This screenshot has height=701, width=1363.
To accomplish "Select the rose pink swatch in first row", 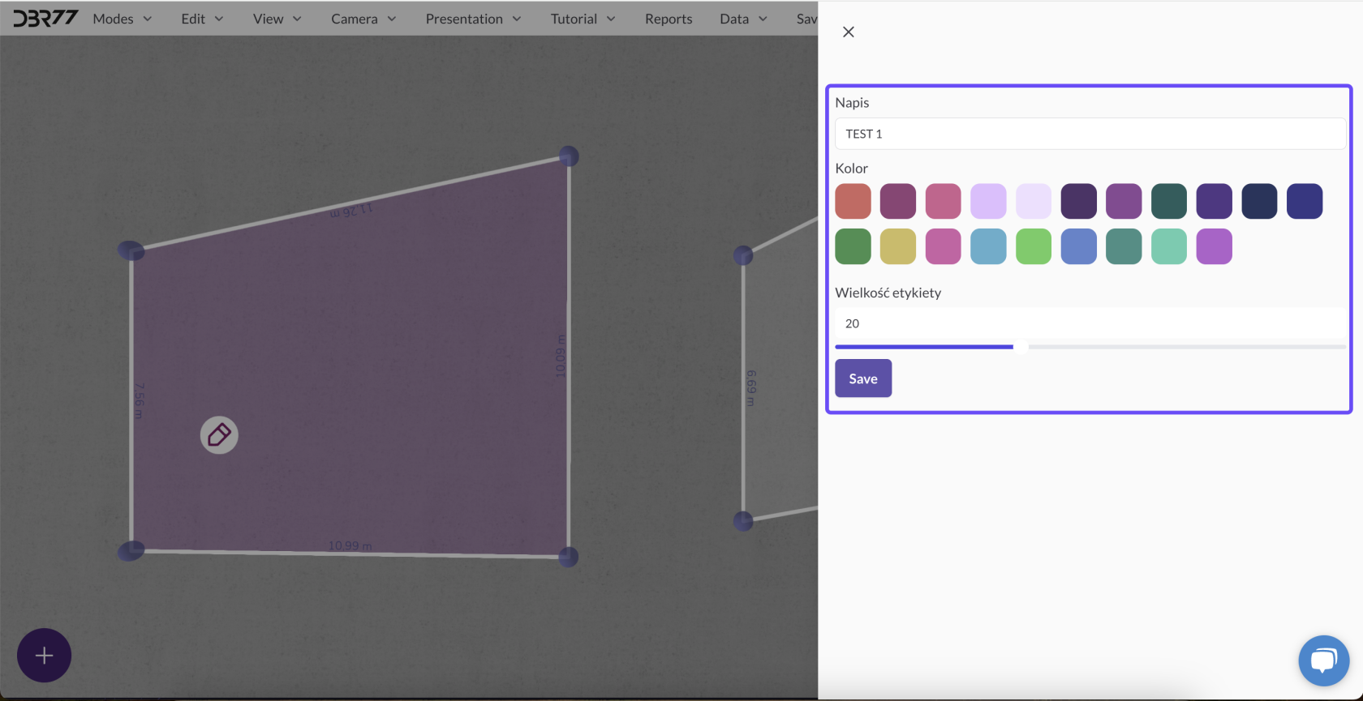I will 944,201.
